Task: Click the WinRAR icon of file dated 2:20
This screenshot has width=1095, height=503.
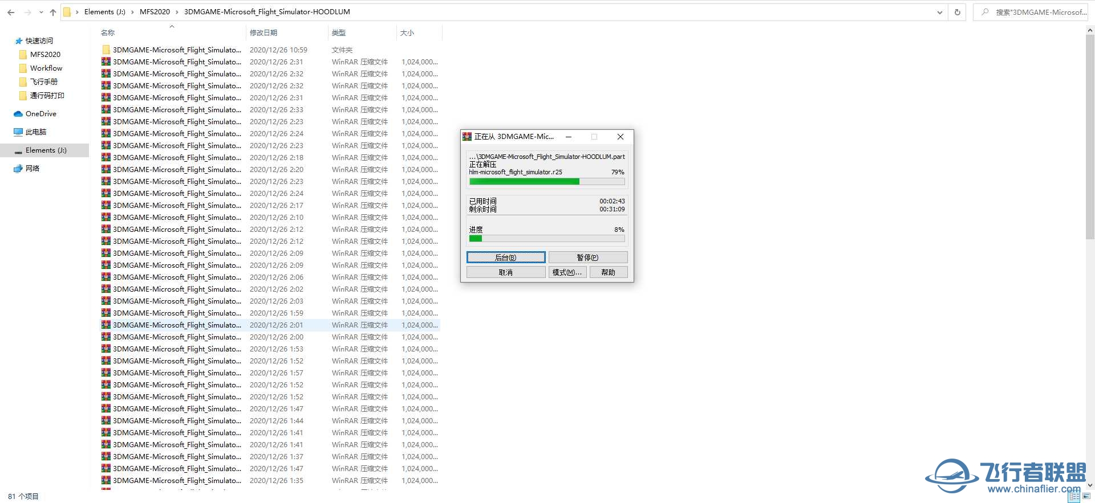Action: point(106,169)
